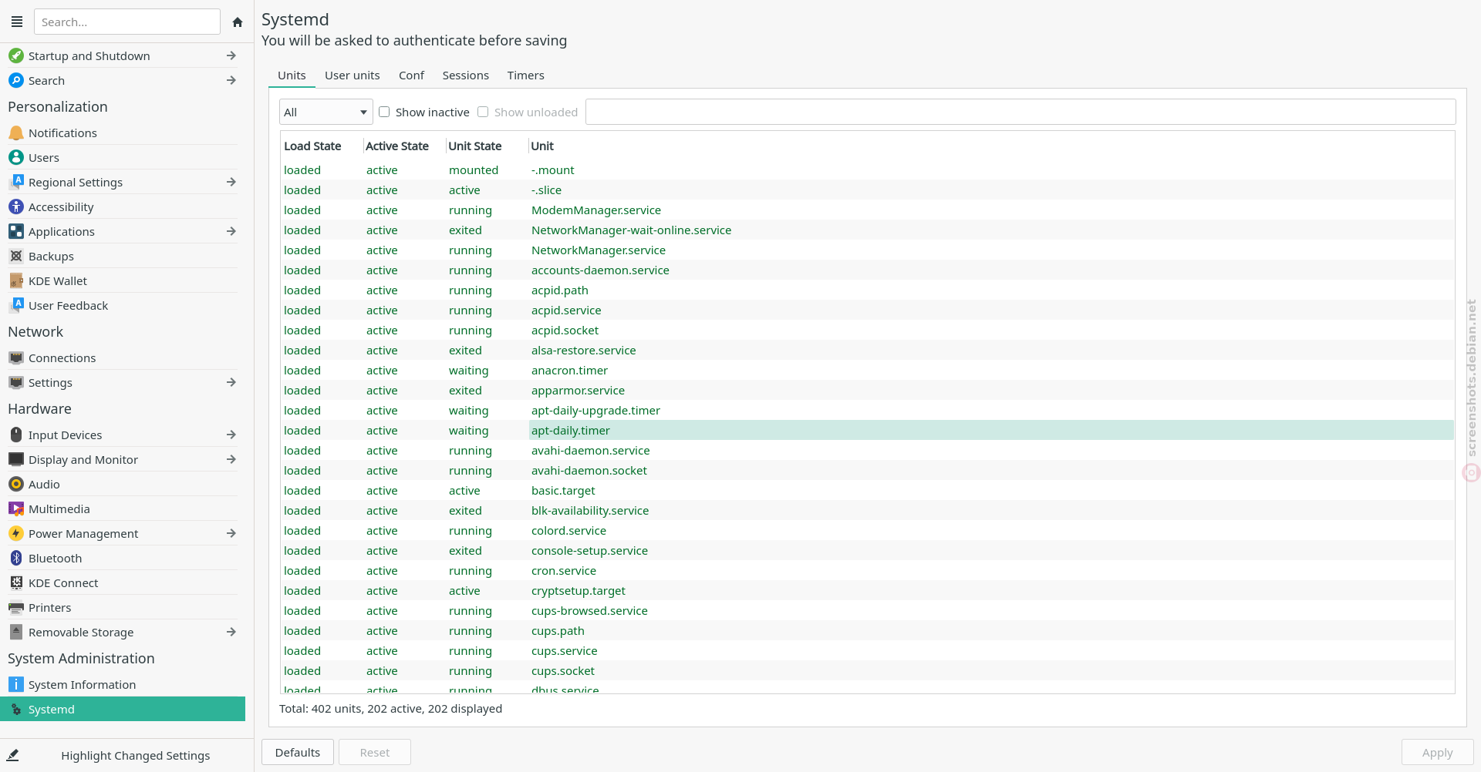
Task: Open the Timers tab
Action: [525, 76]
